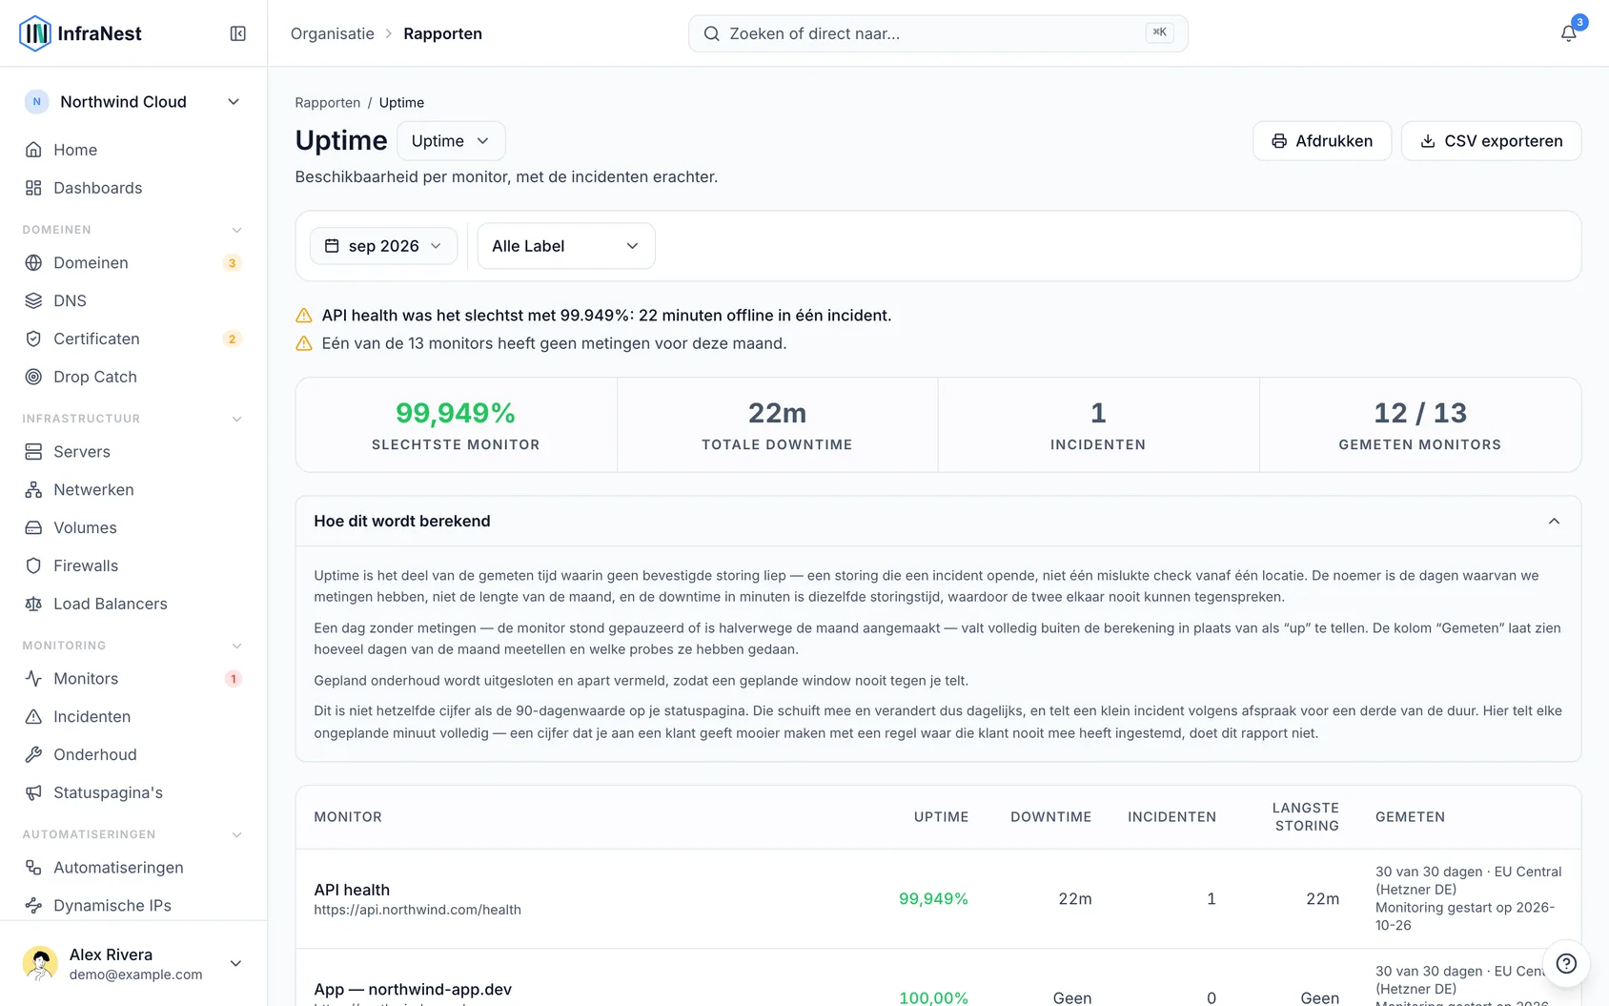Collapse the Monitoring sidebar section
Screen dimensions: 1609x1006
[237, 646]
